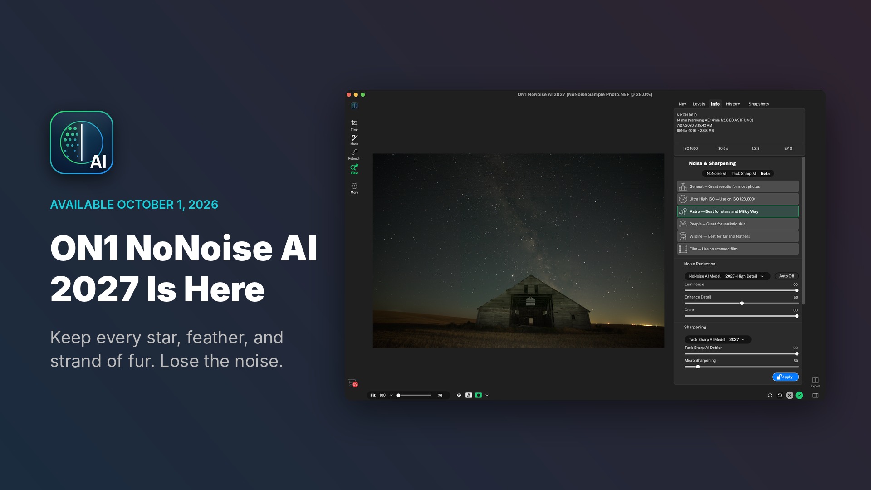Open the Nav tab
871x490 pixels.
(x=682, y=104)
